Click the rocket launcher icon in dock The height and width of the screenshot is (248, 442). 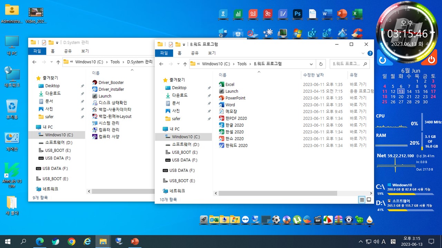coord(204,219)
